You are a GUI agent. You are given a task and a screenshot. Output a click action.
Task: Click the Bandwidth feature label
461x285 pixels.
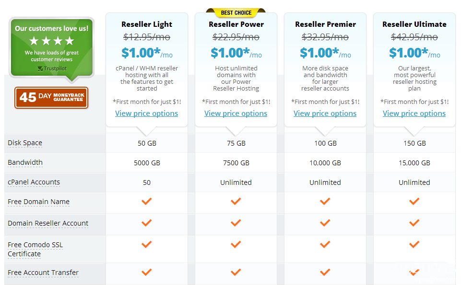[x=25, y=162]
